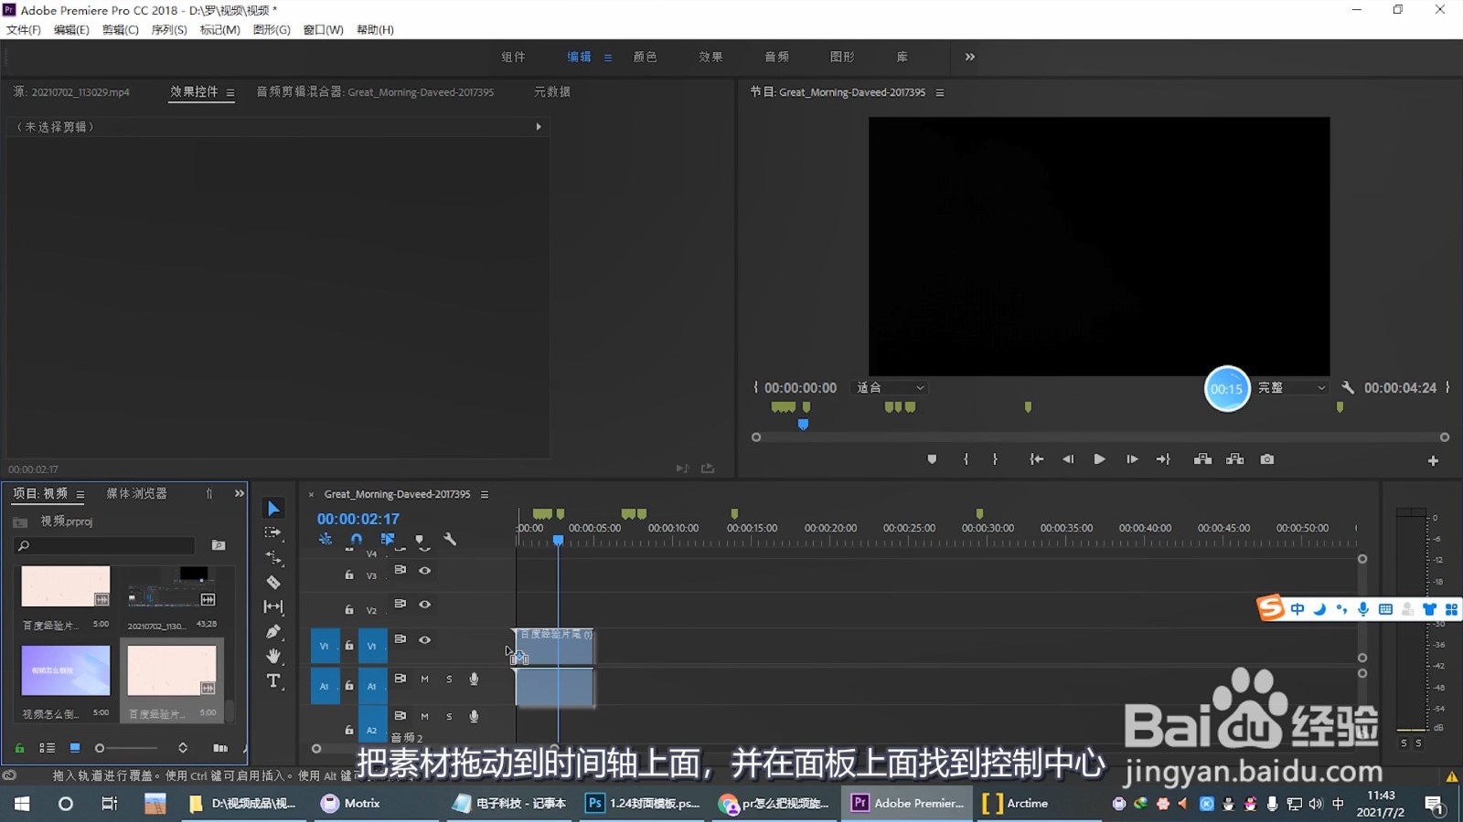Solo audio track A1
The height and width of the screenshot is (822, 1463).
[449, 680]
